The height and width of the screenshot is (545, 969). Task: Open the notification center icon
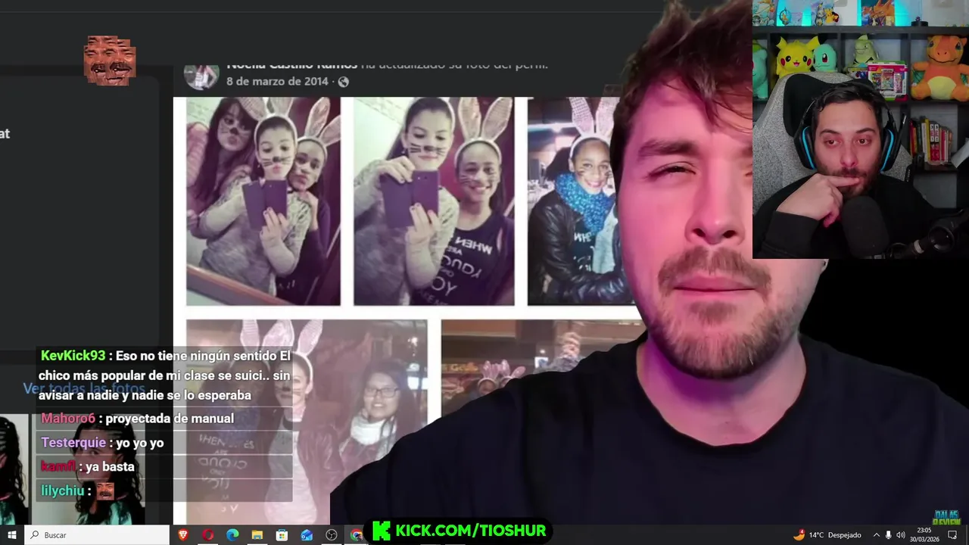coord(952,535)
